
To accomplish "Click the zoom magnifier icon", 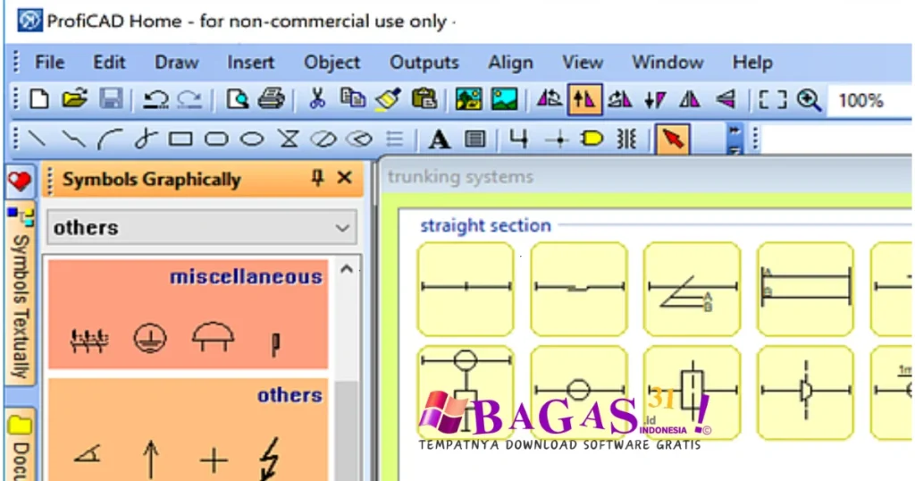I will click(x=809, y=100).
